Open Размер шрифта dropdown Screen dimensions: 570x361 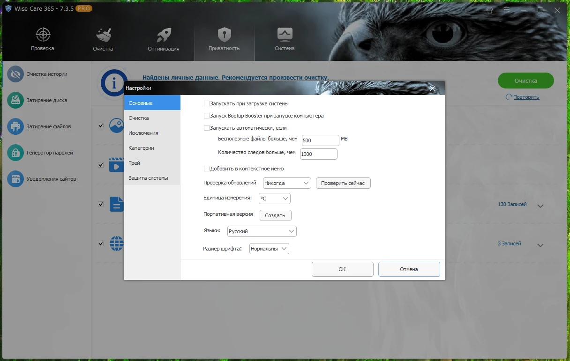(269, 249)
